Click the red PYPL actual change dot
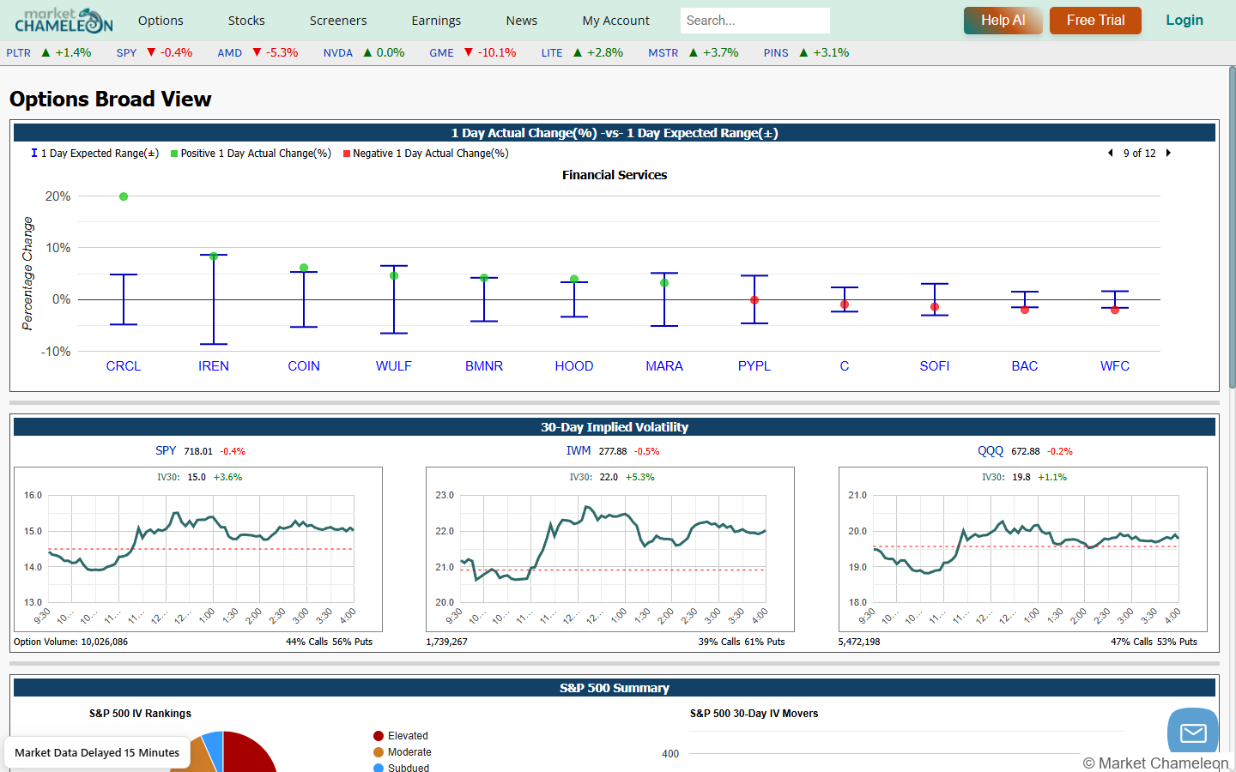The image size is (1236, 772). [x=754, y=300]
